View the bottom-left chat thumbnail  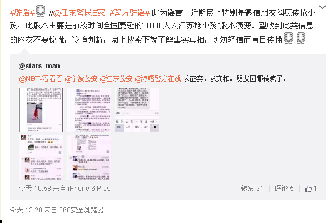tap(41, 158)
